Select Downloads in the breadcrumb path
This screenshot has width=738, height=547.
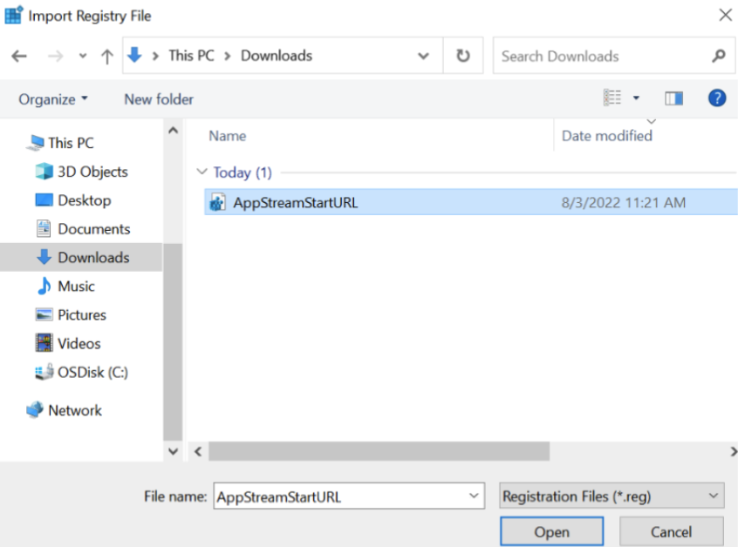click(277, 56)
